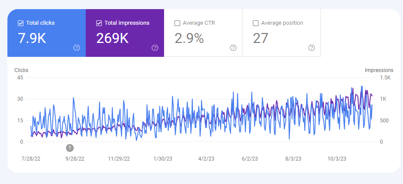This screenshot has width=403, height=184.
Task: Click the 10/3/23 date label
Action: point(337,159)
